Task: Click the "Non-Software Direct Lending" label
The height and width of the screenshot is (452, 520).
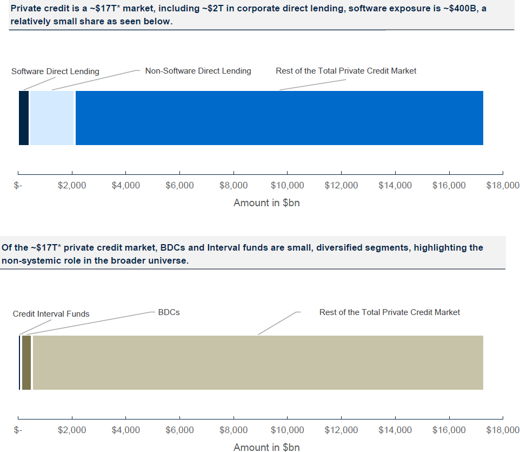Action: [198, 71]
